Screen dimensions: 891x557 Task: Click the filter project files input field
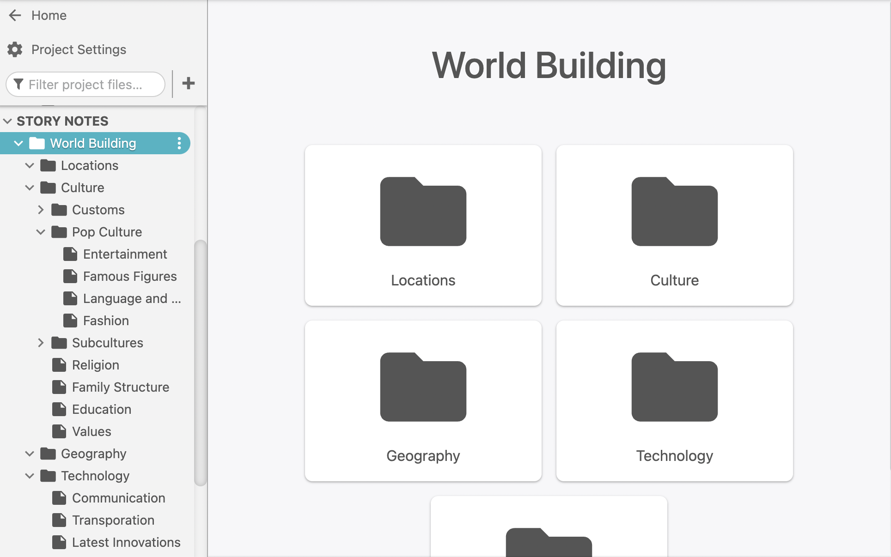point(92,84)
